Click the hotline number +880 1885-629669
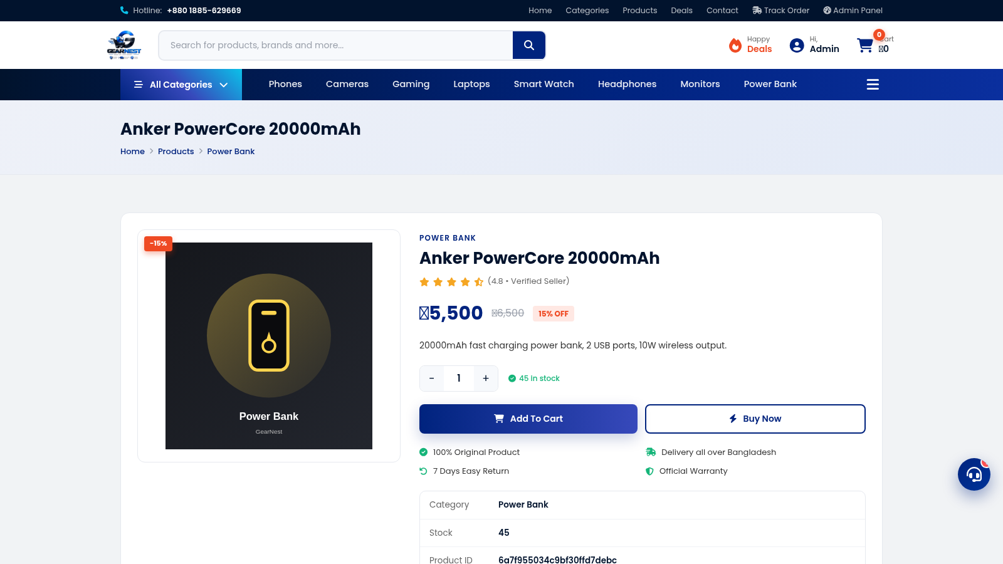The image size is (1003, 564). (204, 11)
